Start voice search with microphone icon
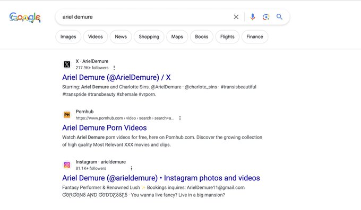The width and height of the screenshot is (361, 210). (x=253, y=17)
